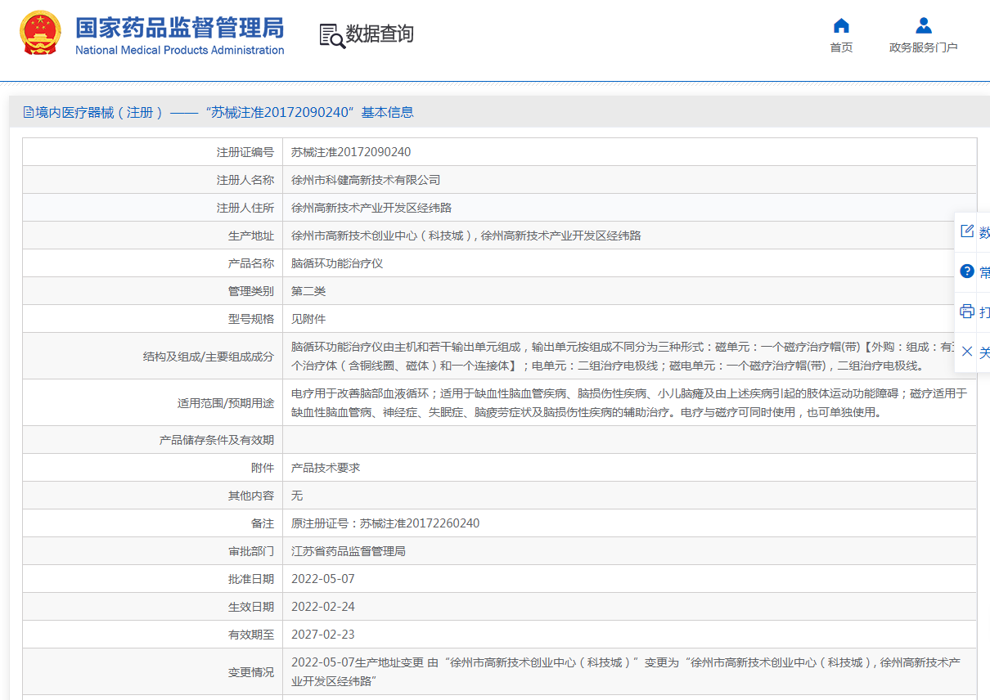Click the edit icon in side panel
This screenshot has height=700, width=990.
(967, 231)
